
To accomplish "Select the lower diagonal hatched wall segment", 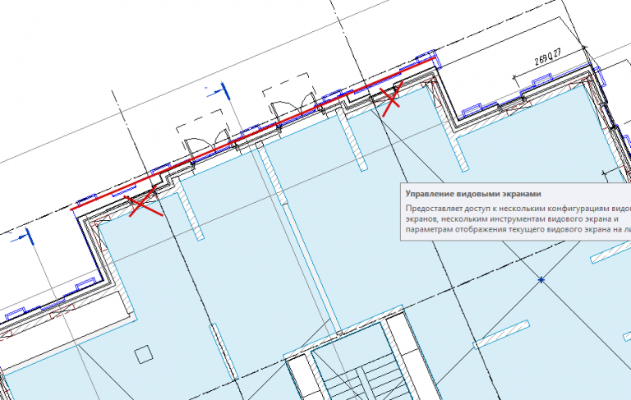I will pos(501,334).
